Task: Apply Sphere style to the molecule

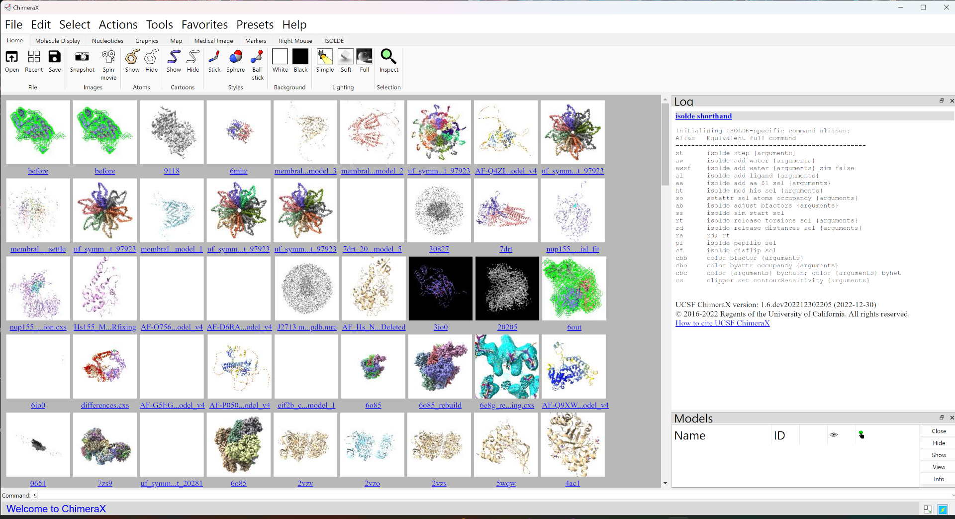Action: point(235,57)
